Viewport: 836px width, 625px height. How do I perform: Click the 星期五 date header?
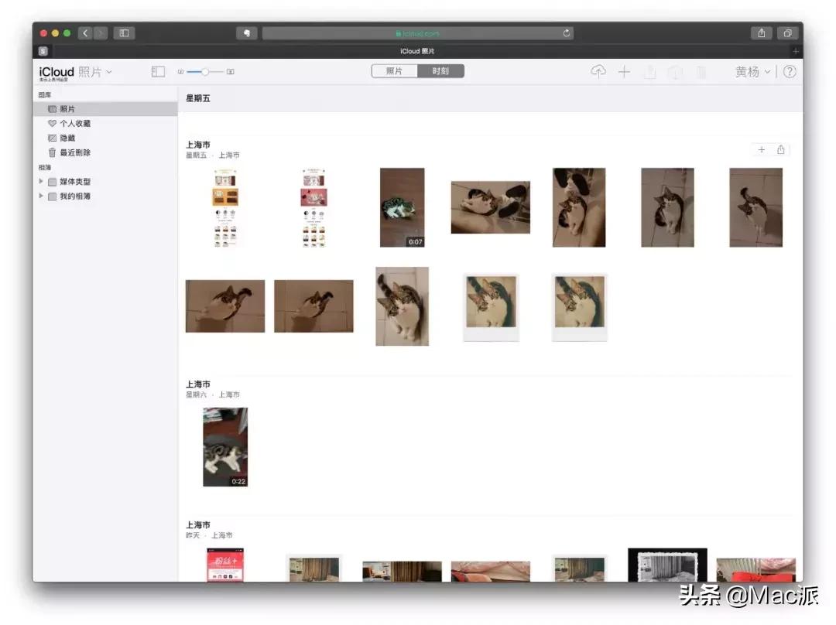(x=198, y=98)
